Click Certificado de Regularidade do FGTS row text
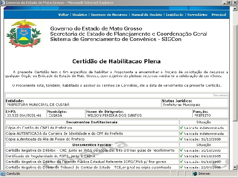 point(50,156)
